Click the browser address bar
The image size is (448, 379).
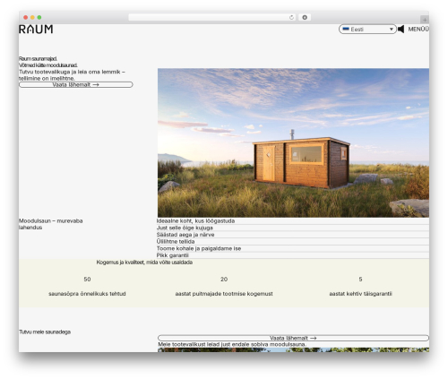coord(212,17)
